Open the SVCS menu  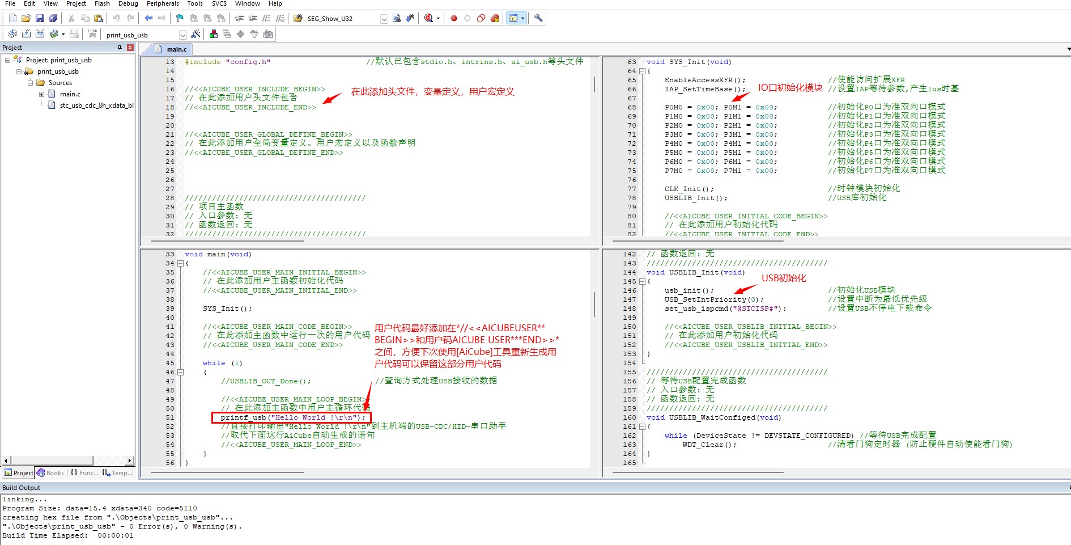pos(219,3)
